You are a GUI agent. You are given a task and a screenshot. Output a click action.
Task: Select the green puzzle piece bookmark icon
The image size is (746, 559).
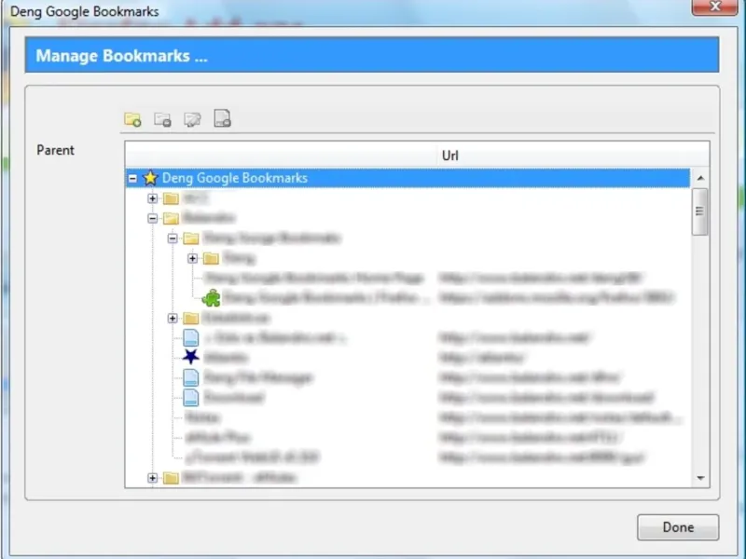(212, 297)
